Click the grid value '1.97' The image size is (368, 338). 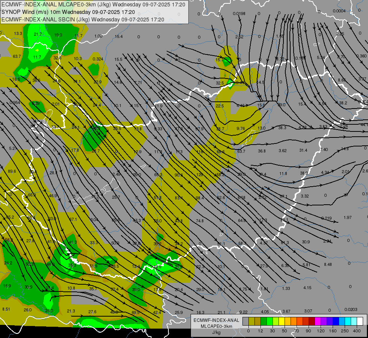348,217
